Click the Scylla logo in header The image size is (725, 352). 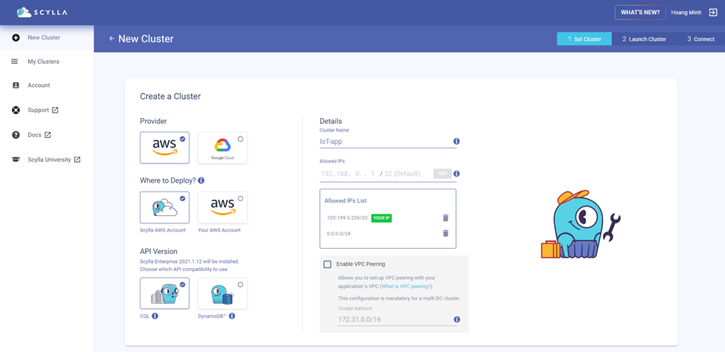click(42, 13)
